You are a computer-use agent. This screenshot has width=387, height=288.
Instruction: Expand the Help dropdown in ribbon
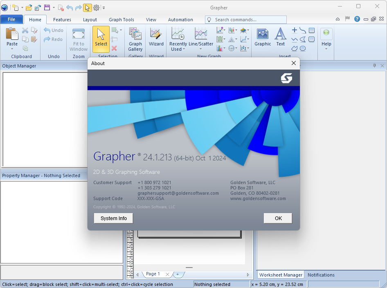click(x=326, y=49)
